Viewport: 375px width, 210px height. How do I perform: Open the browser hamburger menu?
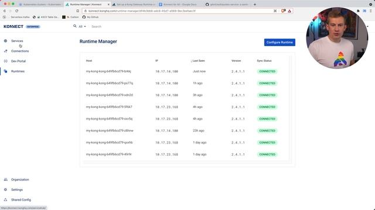point(371,11)
